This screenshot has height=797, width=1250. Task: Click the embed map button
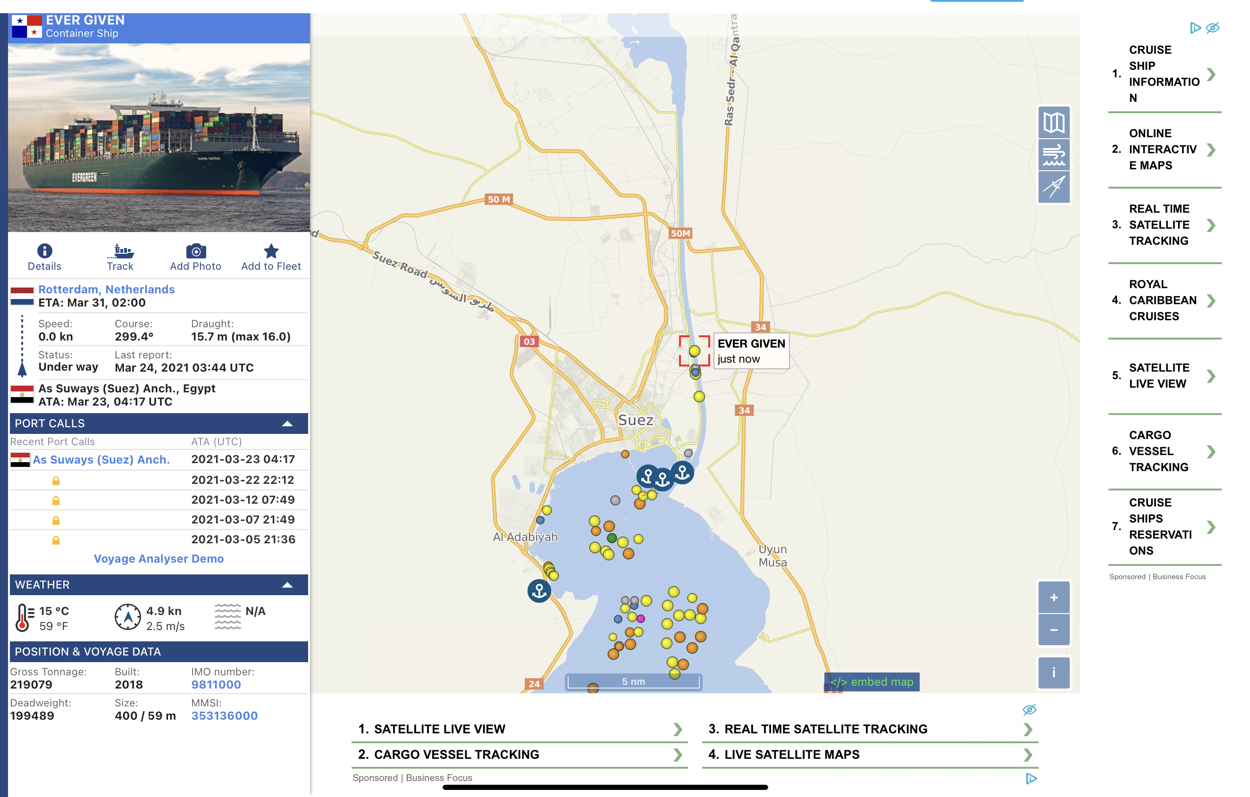click(x=872, y=682)
